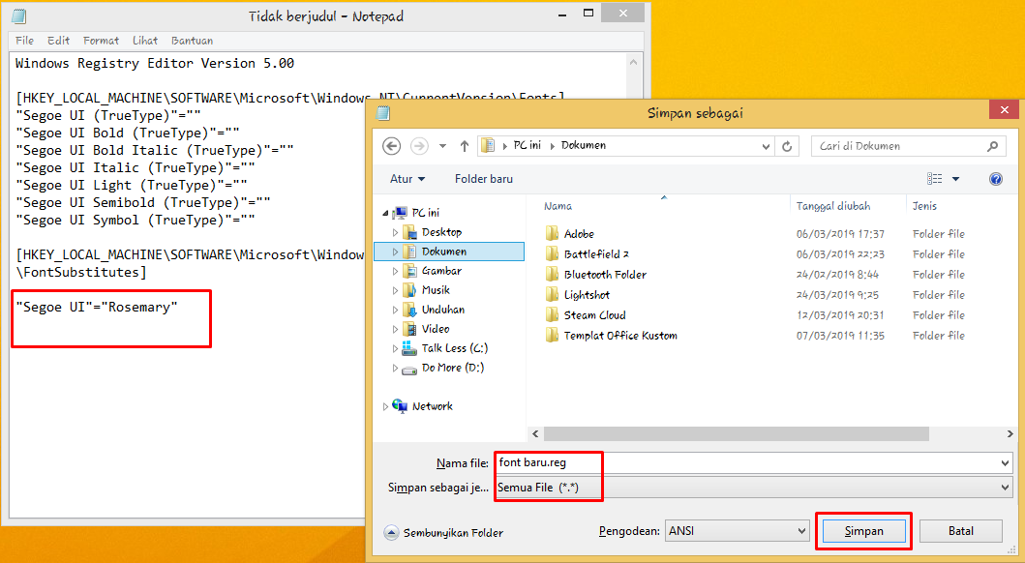Click the Windows Registry Editor Version line

click(x=155, y=63)
